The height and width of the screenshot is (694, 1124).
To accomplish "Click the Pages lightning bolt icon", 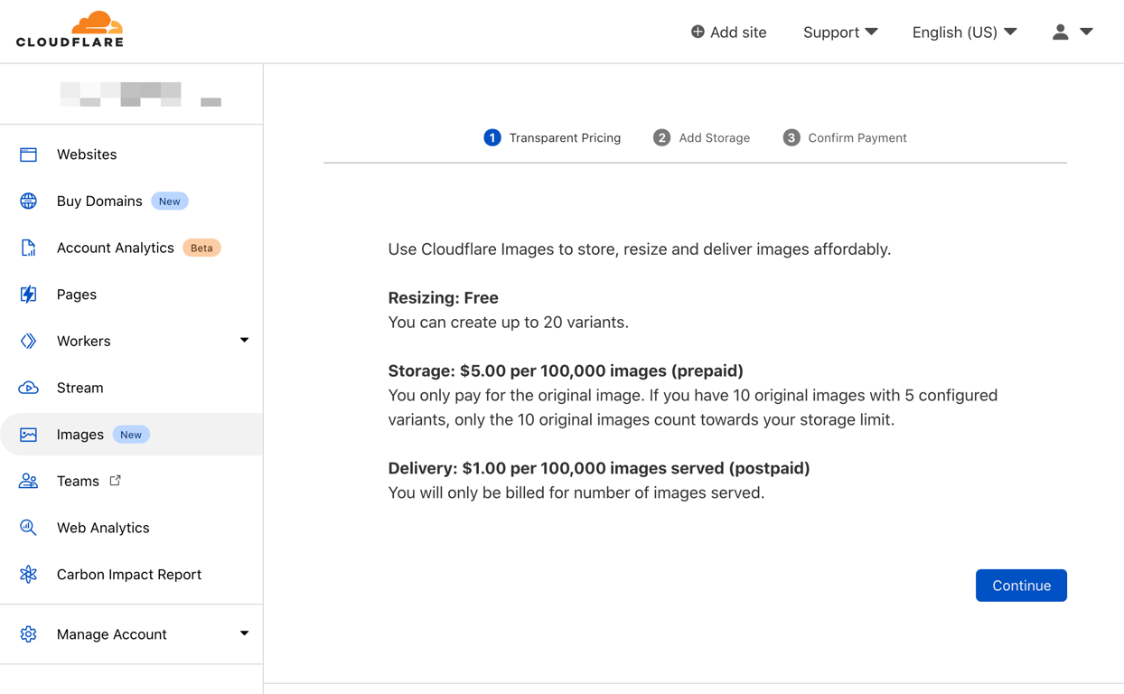I will coord(29,295).
